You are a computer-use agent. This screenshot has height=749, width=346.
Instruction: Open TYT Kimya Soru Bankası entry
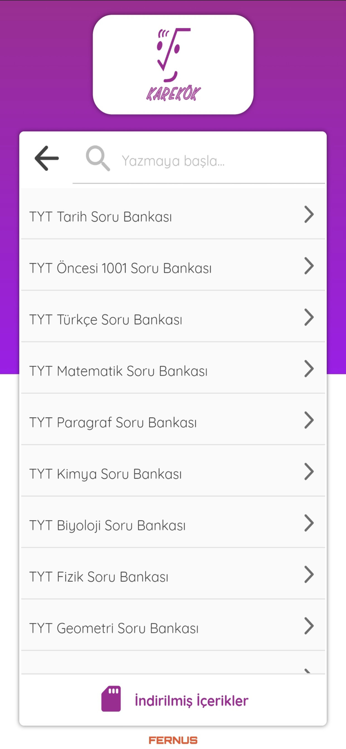(x=106, y=474)
